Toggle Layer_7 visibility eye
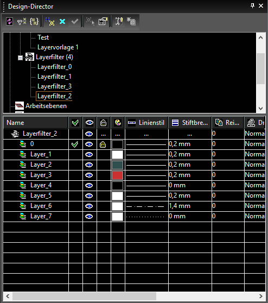268x303 pixels. click(89, 217)
